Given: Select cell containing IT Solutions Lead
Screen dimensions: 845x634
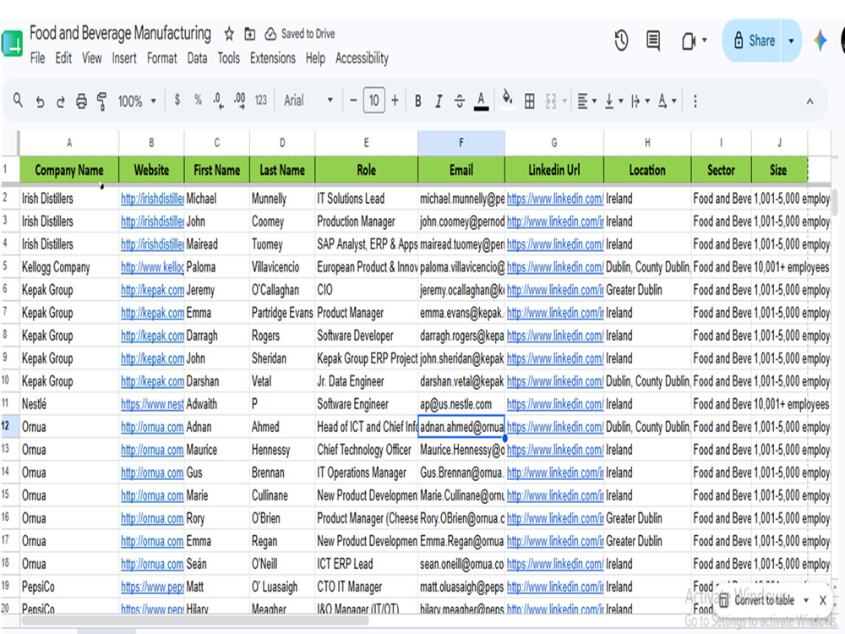Looking at the screenshot, I should (x=366, y=199).
